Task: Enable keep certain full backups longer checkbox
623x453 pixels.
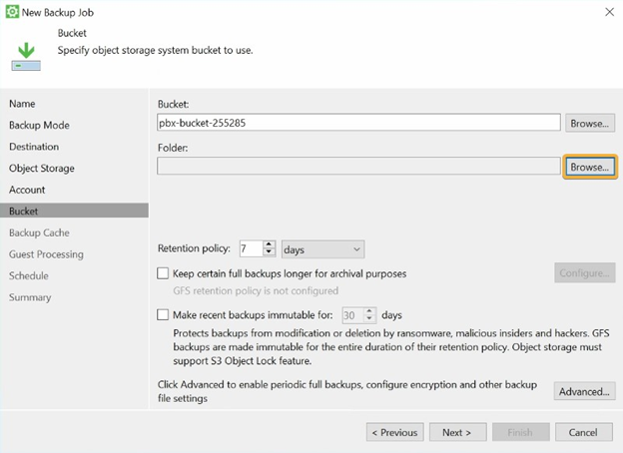Action: (x=163, y=273)
